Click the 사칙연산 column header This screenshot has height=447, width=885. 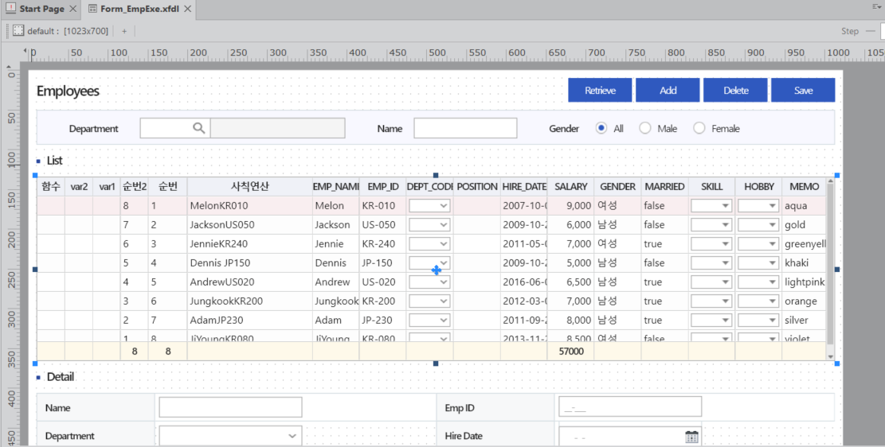(250, 187)
